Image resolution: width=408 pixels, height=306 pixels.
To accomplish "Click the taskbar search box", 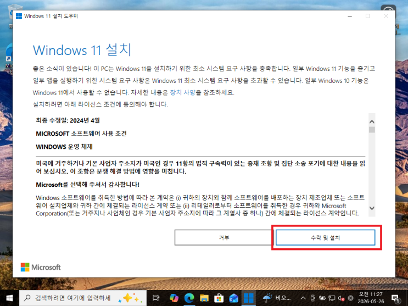I will pos(83,298).
